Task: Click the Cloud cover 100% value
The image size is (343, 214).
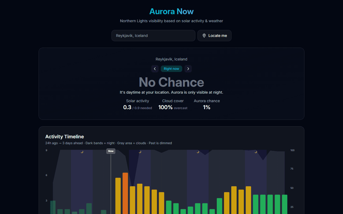Action: 165,107
